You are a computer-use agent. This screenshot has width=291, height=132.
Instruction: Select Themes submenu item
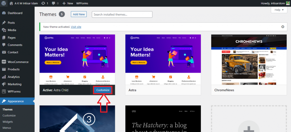8,109
